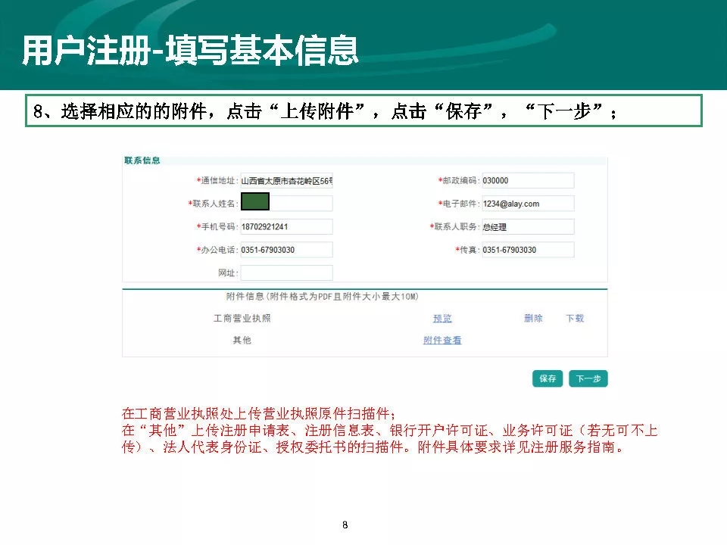Open the 预览 preview link for business license

442,319
